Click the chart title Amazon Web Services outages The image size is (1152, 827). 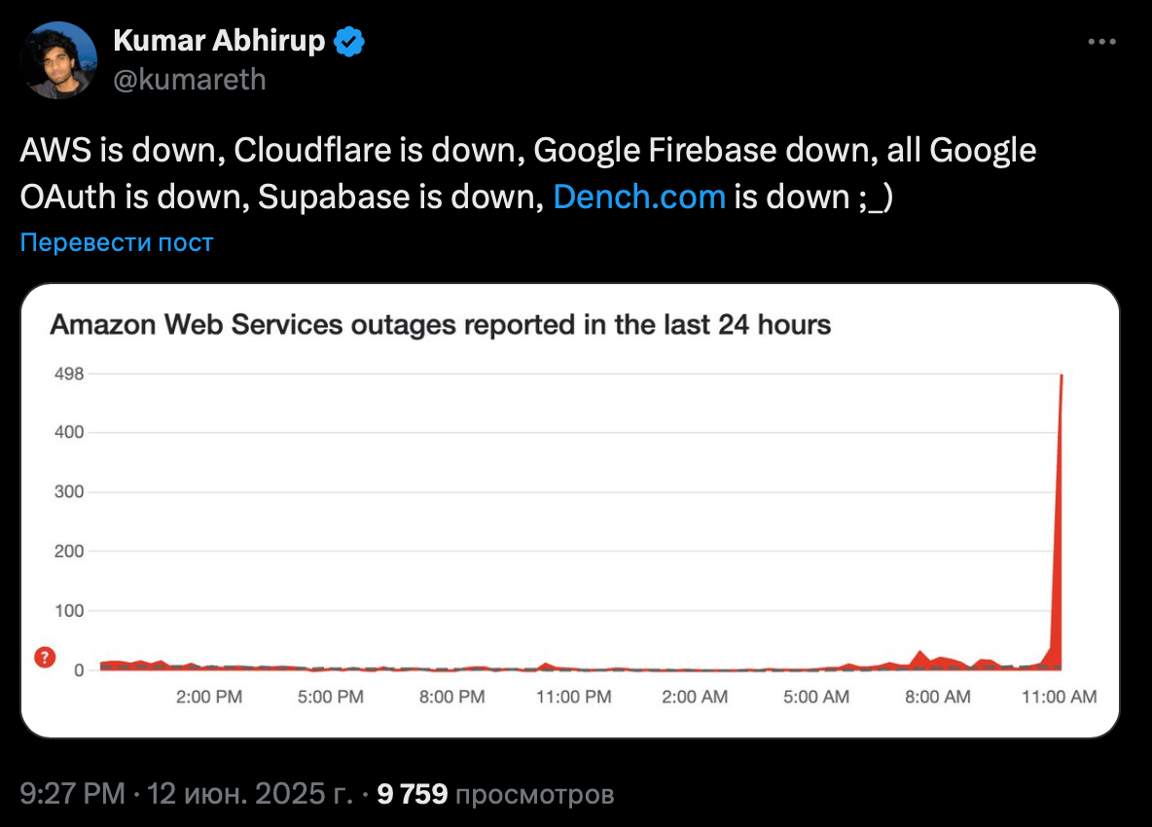click(440, 325)
